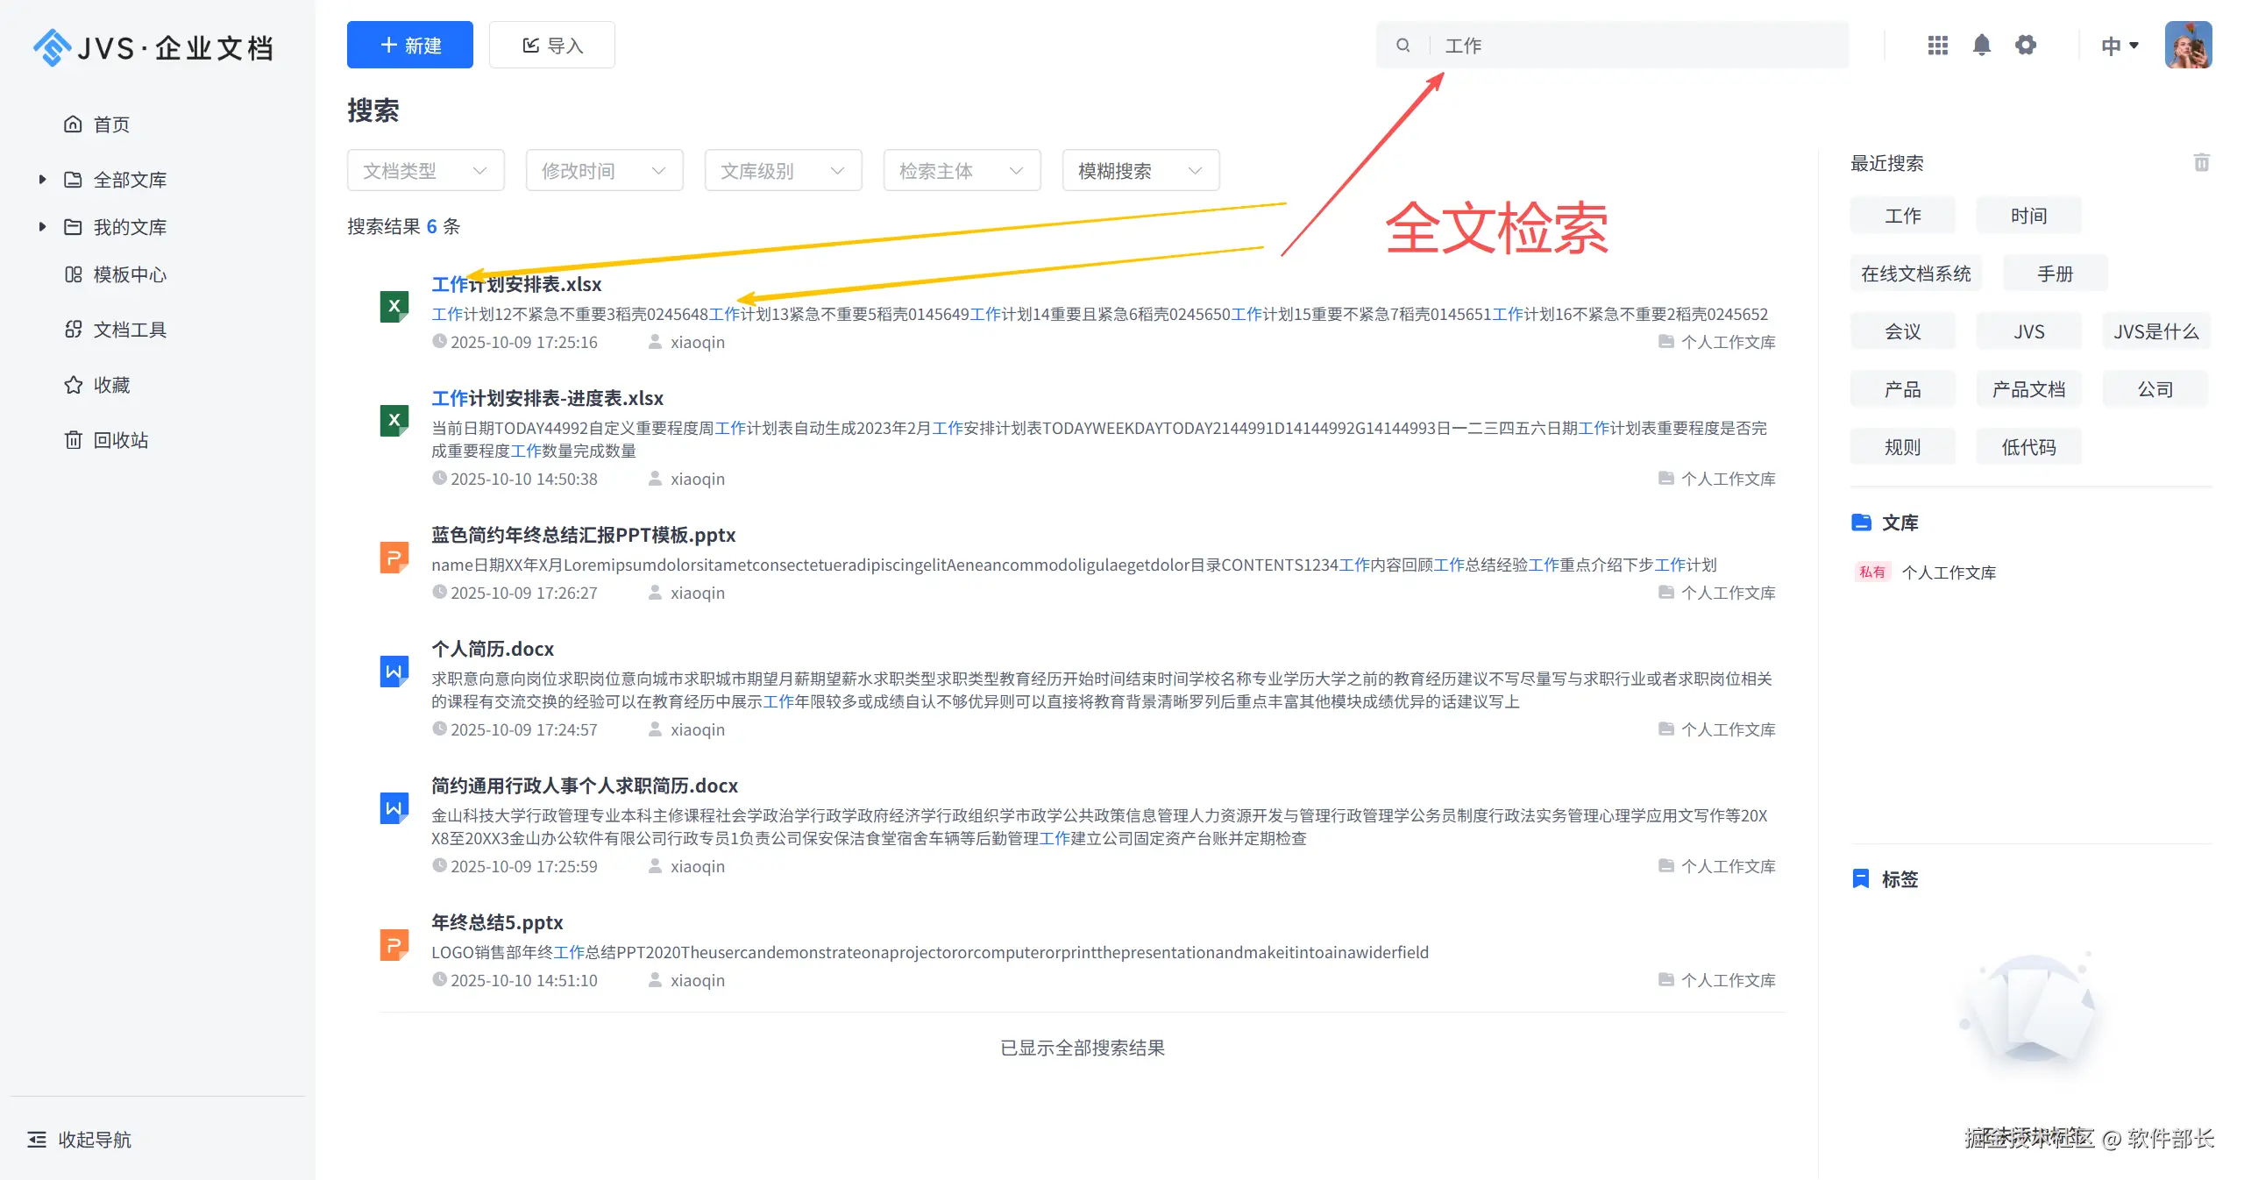Go to 模板中心 in sidebar

click(x=129, y=274)
